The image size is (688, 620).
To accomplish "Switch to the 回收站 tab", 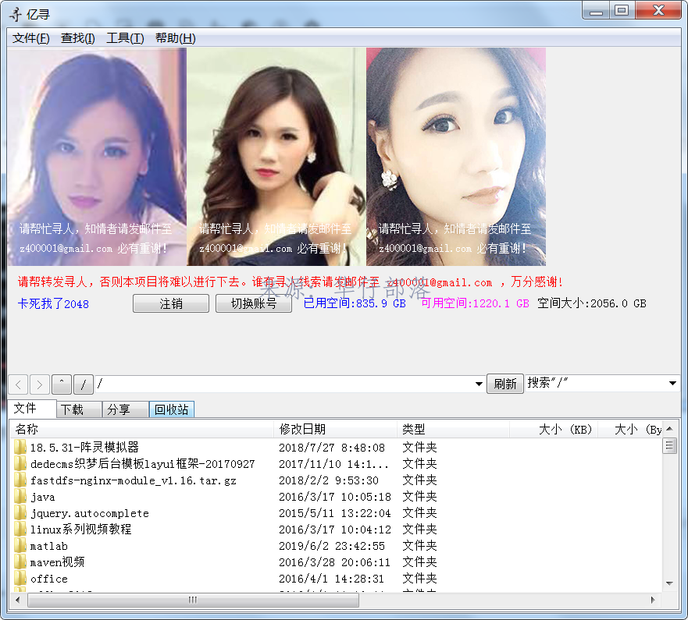I will pyautogui.click(x=172, y=409).
